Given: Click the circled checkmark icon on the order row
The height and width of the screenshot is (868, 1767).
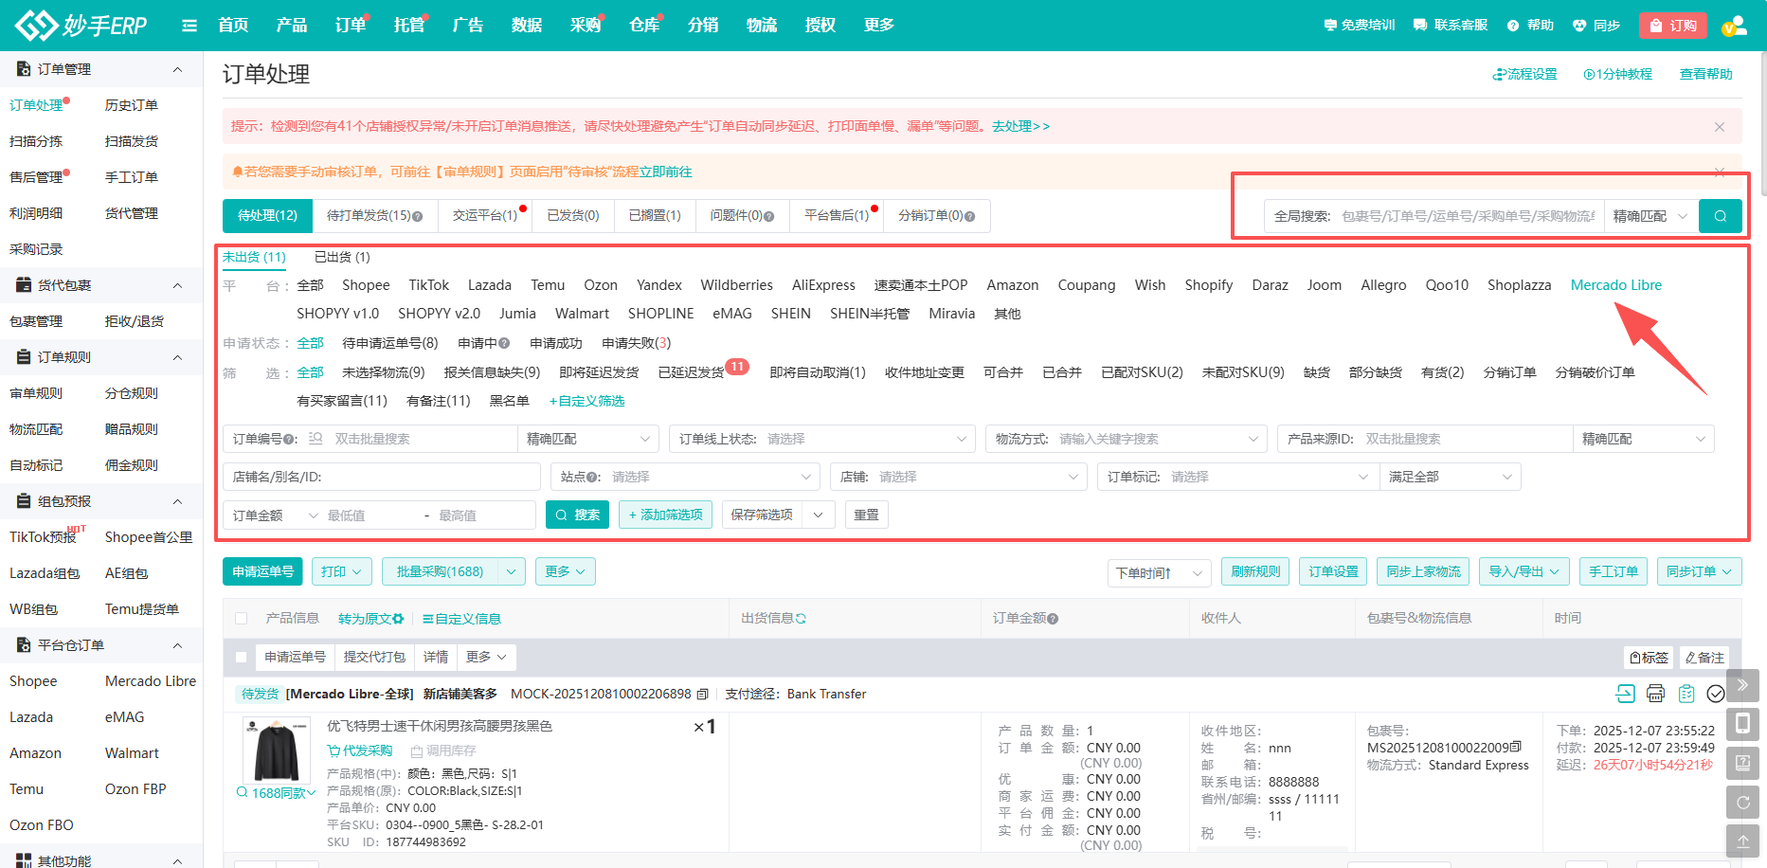Looking at the screenshot, I should click(x=1715, y=694).
